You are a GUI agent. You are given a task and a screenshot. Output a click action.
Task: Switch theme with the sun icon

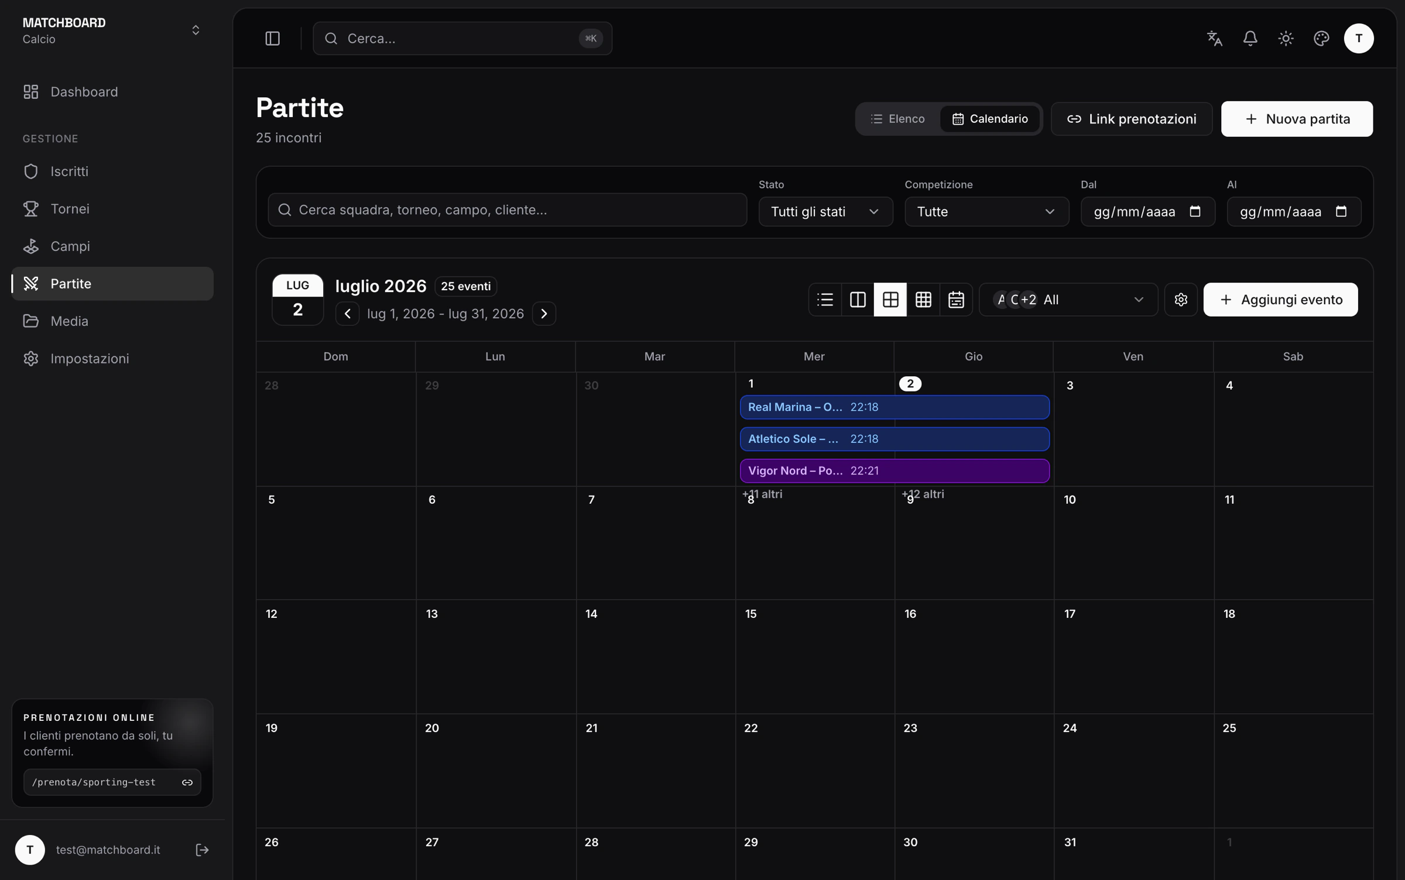(1286, 39)
